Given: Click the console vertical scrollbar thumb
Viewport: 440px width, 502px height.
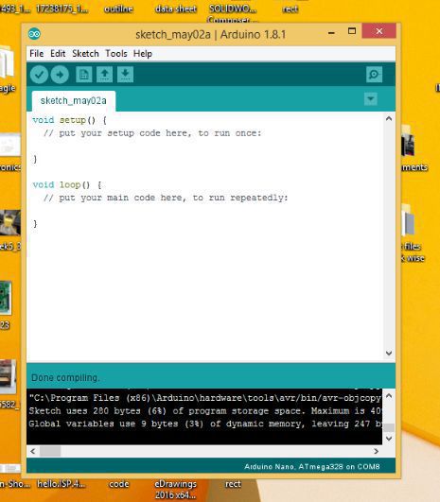Looking at the screenshot, I should click(389, 427).
